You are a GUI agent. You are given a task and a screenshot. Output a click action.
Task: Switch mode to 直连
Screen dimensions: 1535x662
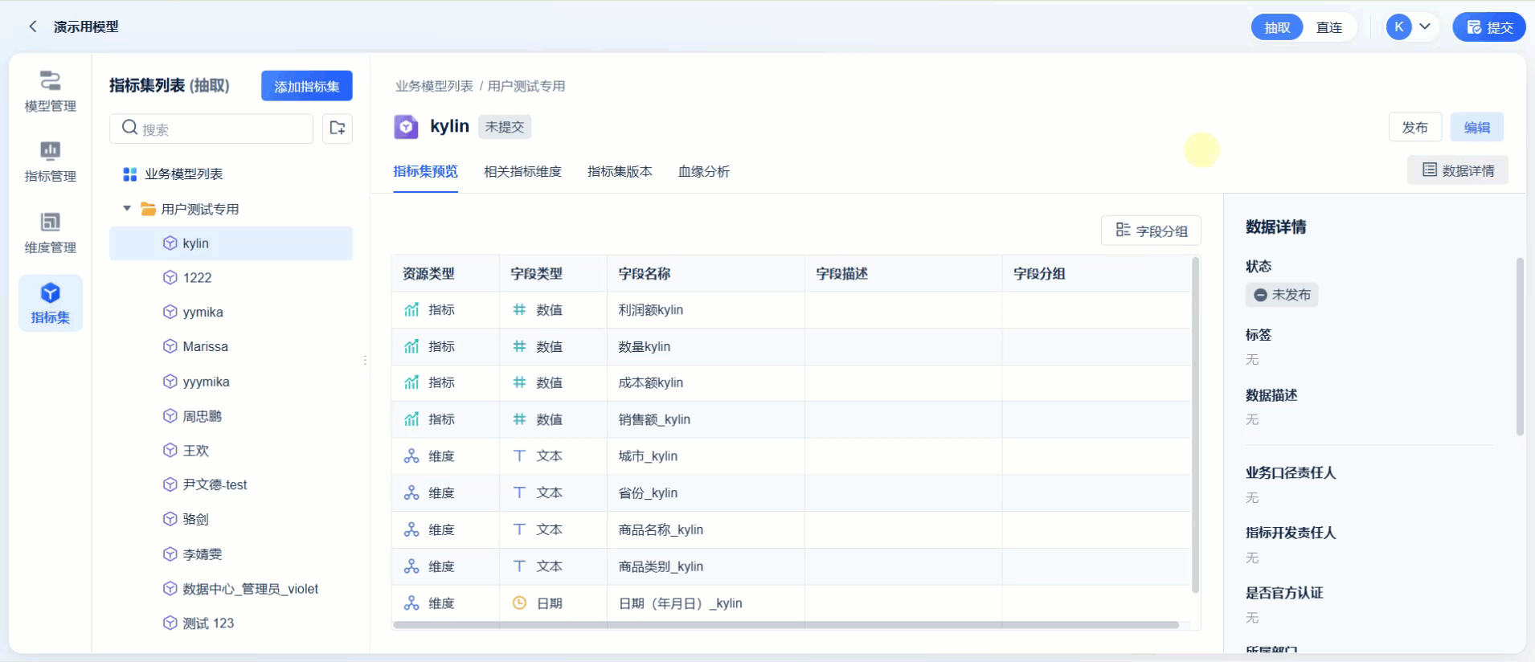(x=1328, y=27)
